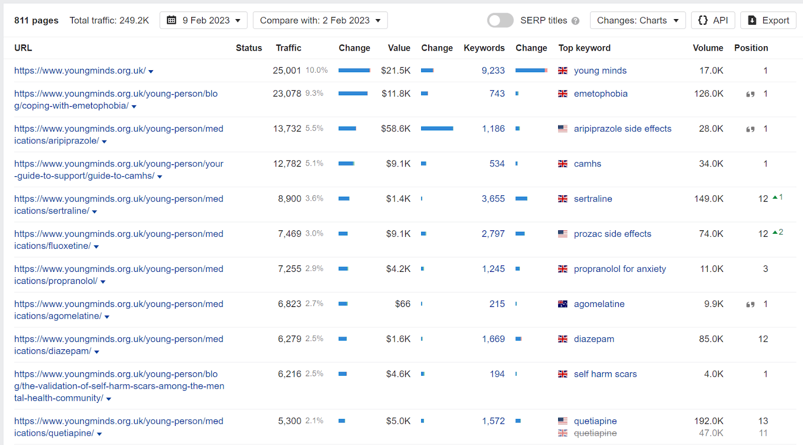Image resolution: width=803 pixels, height=445 pixels.
Task: Click the 811 pages count
Action: click(x=36, y=21)
